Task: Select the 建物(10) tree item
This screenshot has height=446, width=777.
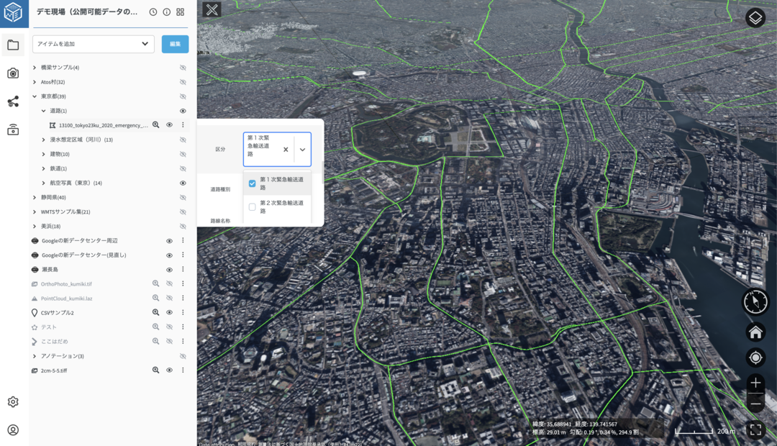Action: click(60, 154)
